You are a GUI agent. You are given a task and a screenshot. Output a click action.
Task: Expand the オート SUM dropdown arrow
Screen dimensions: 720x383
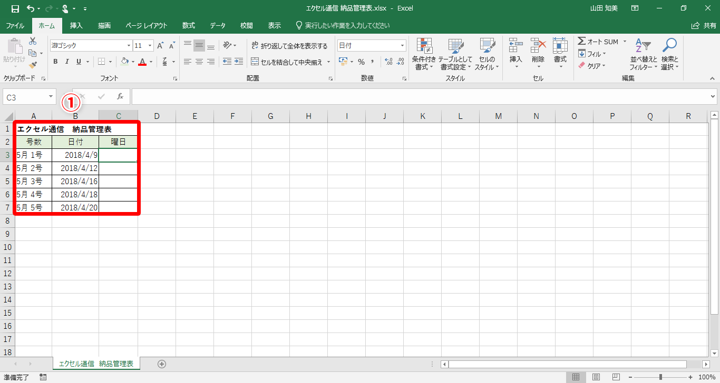click(x=625, y=42)
